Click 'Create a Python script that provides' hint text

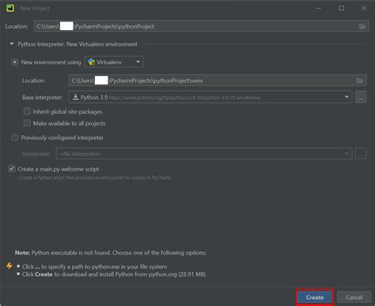click(94, 178)
